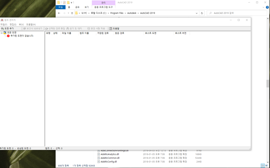Click the 찾은 경로 column header

pyautogui.click(x=129, y=33)
